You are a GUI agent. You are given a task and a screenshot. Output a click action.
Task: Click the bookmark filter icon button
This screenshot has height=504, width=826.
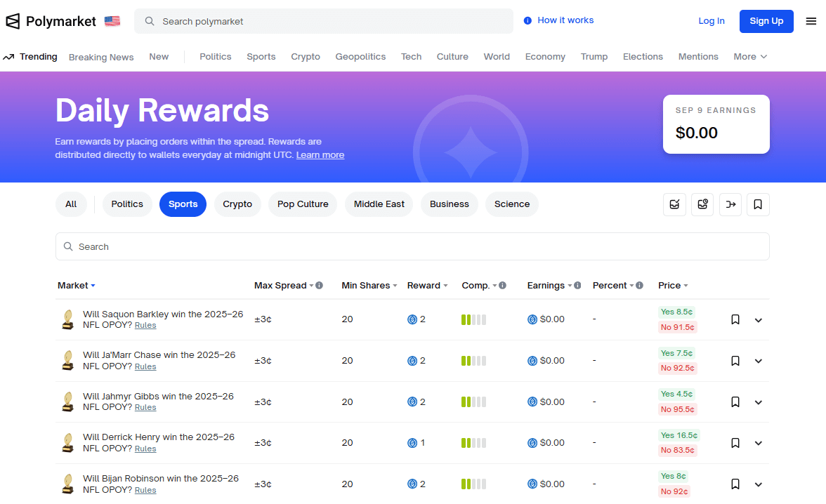(758, 204)
